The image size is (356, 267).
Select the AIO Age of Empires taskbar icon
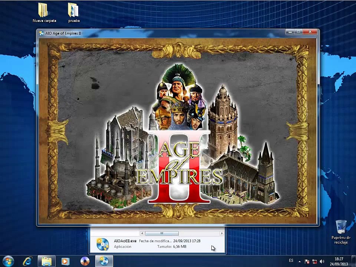click(x=104, y=261)
